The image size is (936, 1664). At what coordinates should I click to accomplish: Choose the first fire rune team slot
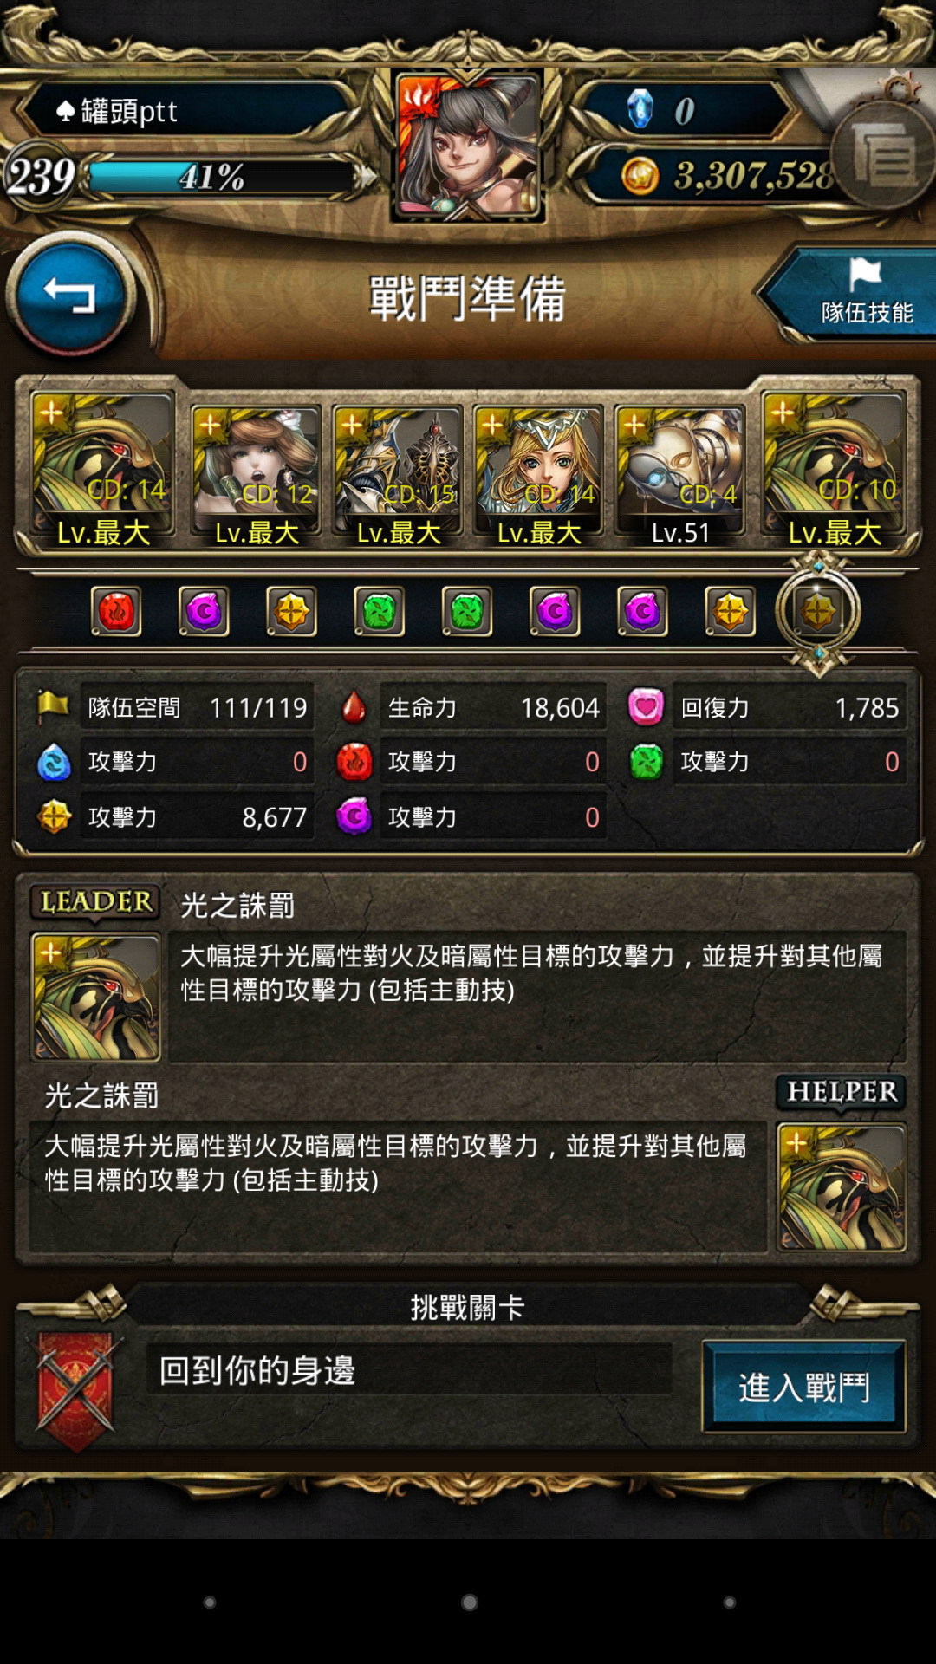pyautogui.click(x=116, y=612)
